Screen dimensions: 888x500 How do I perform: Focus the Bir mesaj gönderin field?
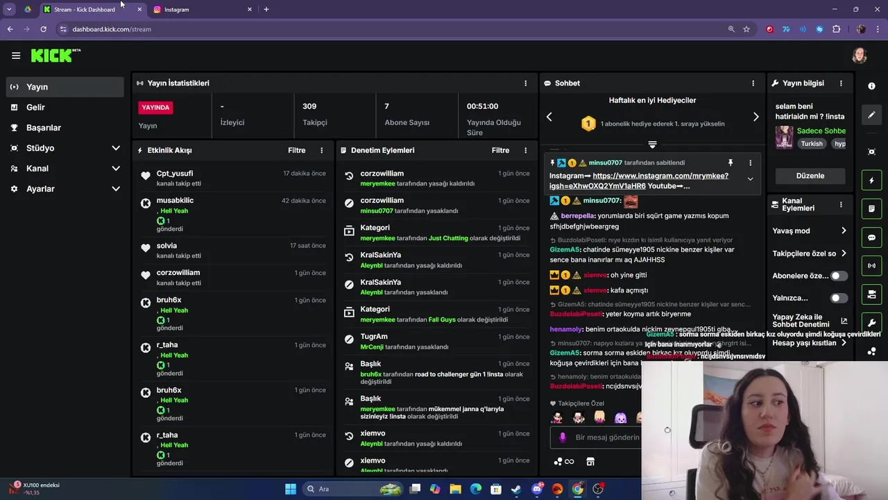607,437
